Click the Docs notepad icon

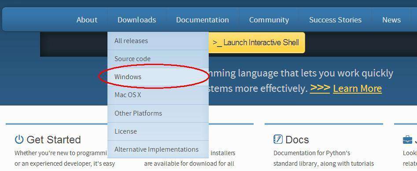point(278,139)
